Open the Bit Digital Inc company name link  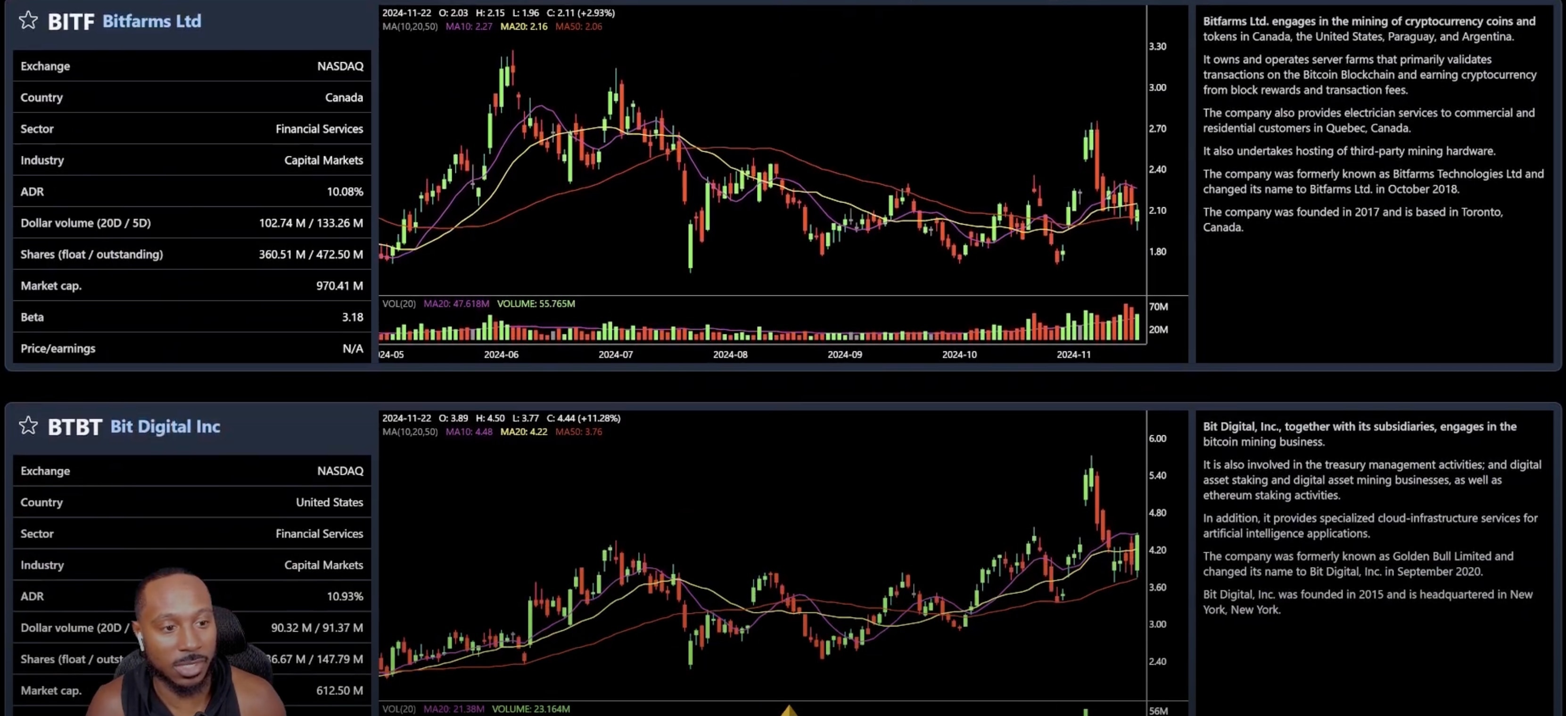coord(165,426)
